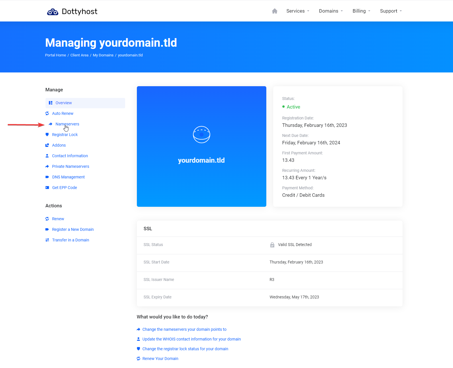
Task: Open the Domains dropdown menu
Action: pos(331,11)
